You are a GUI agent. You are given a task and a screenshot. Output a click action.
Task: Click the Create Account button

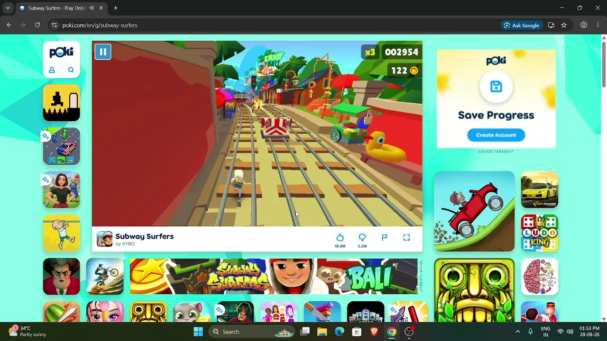(x=496, y=135)
